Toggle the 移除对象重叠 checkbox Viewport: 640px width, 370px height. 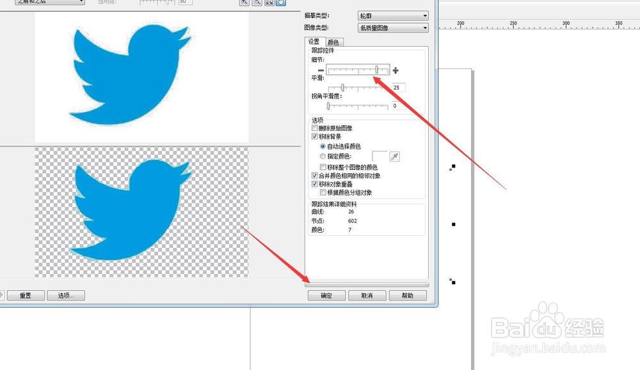315,184
